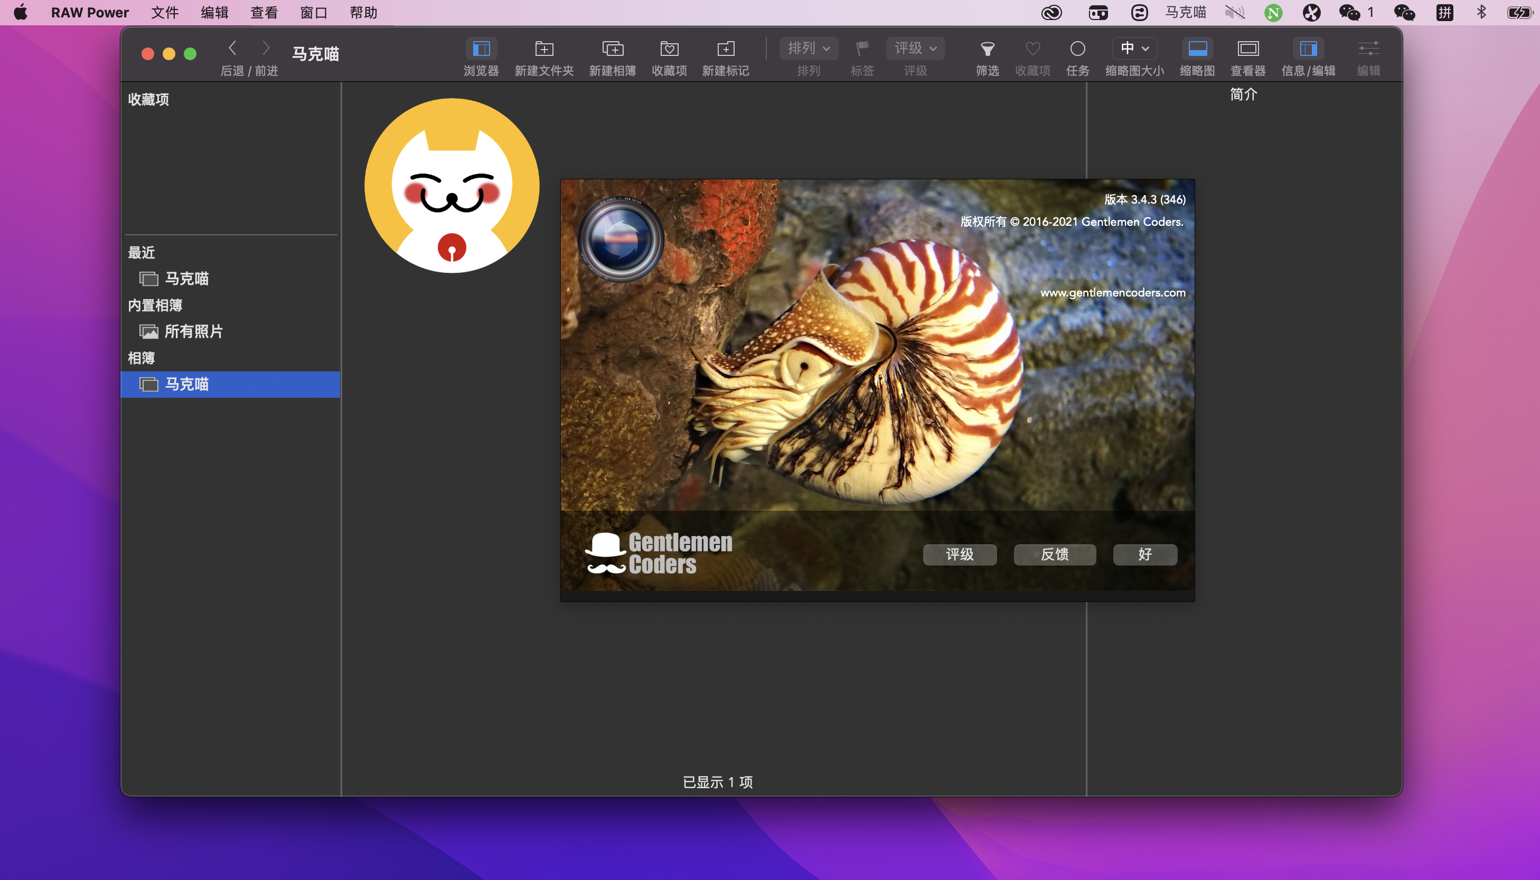Open the thumbnail size (中) dropdown
The width and height of the screenshot is (1540, 880).
[1134, 49]
